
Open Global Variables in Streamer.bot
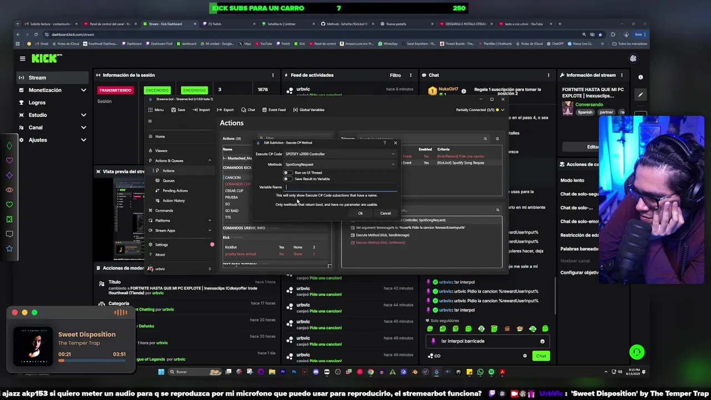coord(309,110)
